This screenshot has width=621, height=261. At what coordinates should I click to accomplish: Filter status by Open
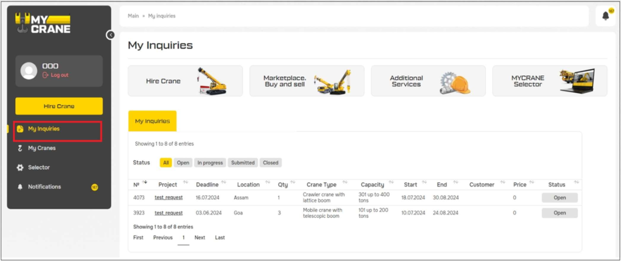(x=183, y=163)
